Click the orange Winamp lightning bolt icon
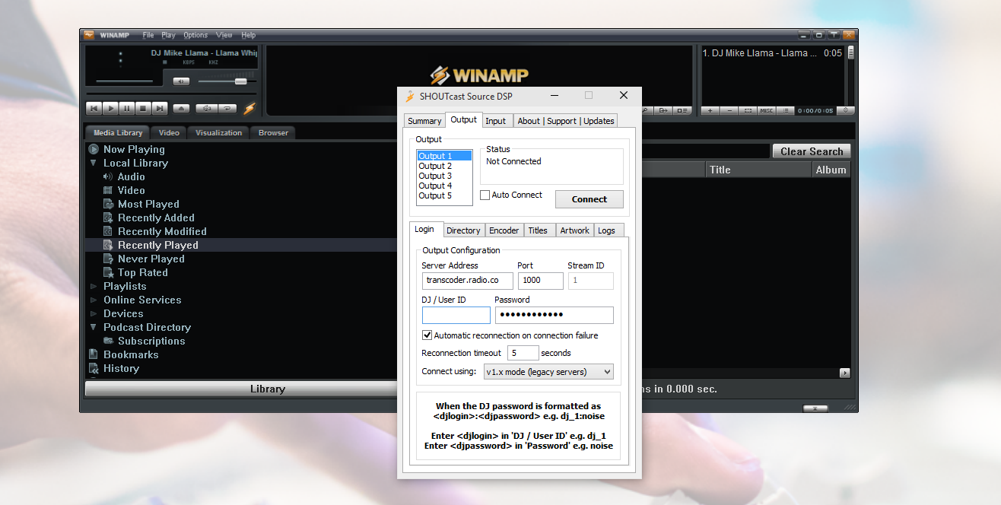Image resolution: width=1001 pixels, height=505 pixels. pos(249,109)
